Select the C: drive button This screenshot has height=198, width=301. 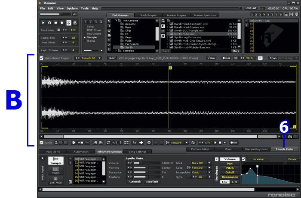click(109, 40)
